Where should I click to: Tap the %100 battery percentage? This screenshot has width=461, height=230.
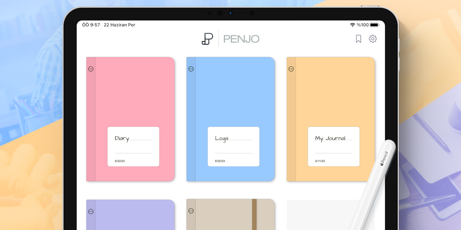363,25
